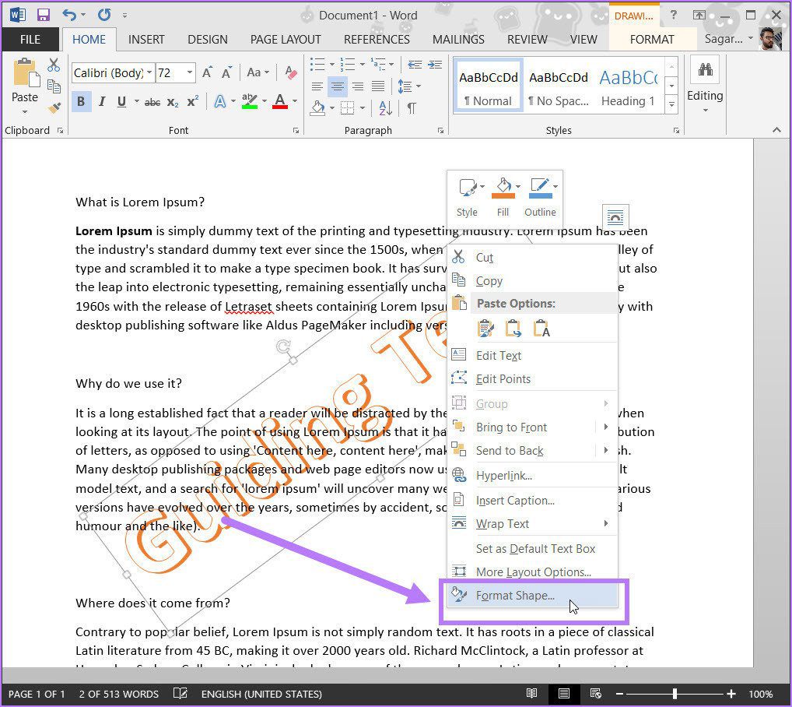Toggle Bold formatting button
This screenshot has height=707, width=792.
click(81, 101)
